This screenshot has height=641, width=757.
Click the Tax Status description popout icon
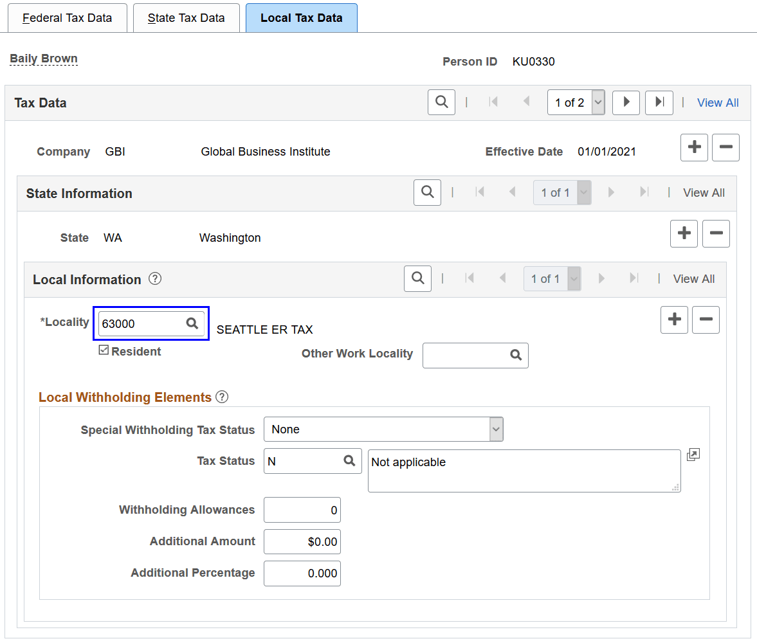pyautogui.click(x=693, y=455)
